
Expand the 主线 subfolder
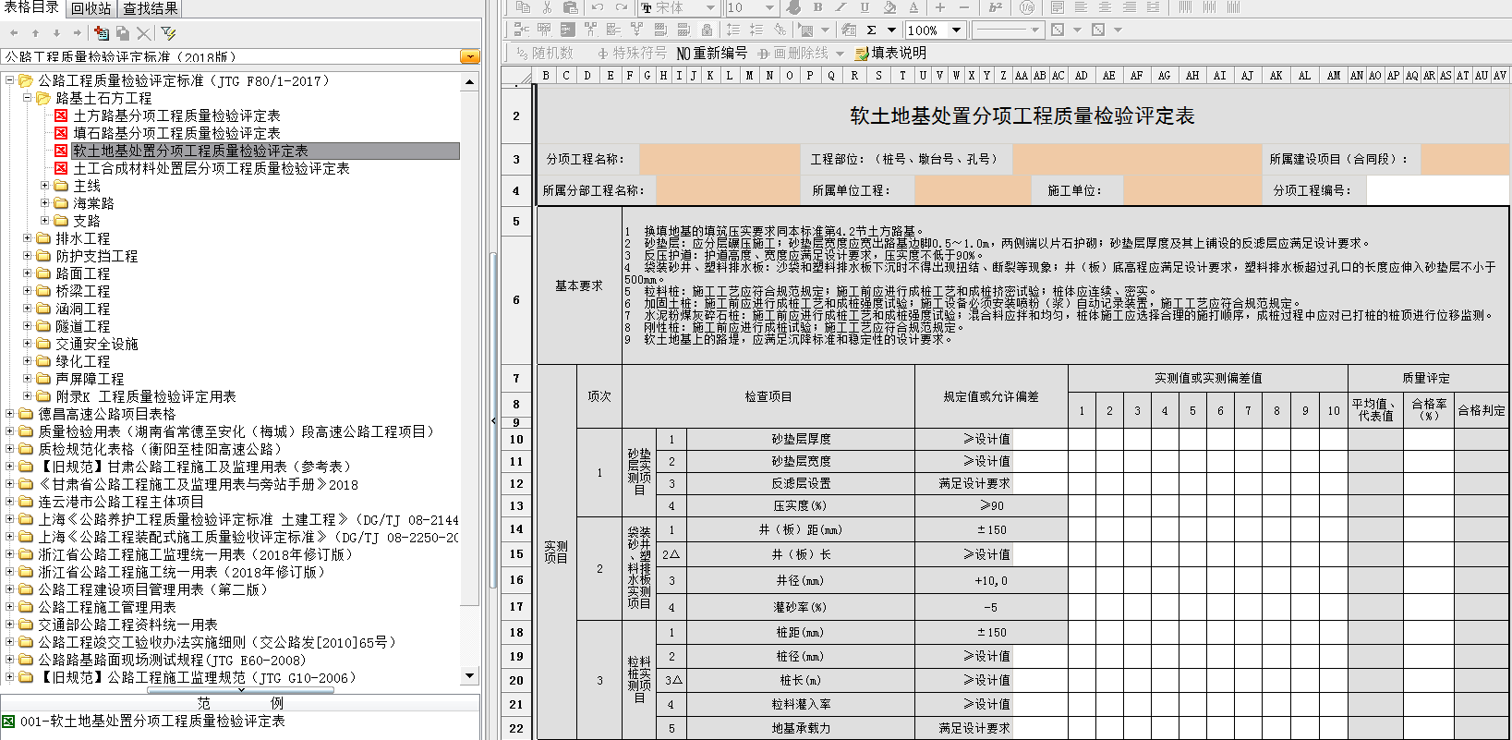(x=44, y=186)
